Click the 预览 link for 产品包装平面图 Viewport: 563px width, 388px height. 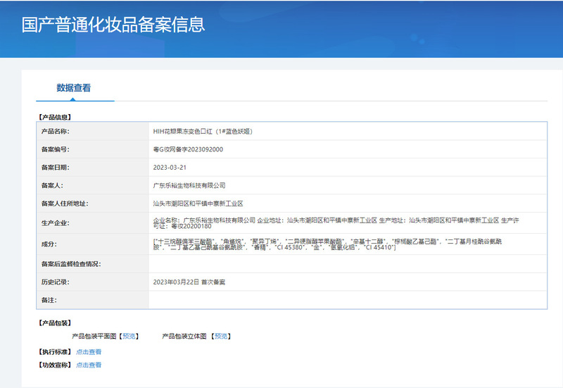129,337
